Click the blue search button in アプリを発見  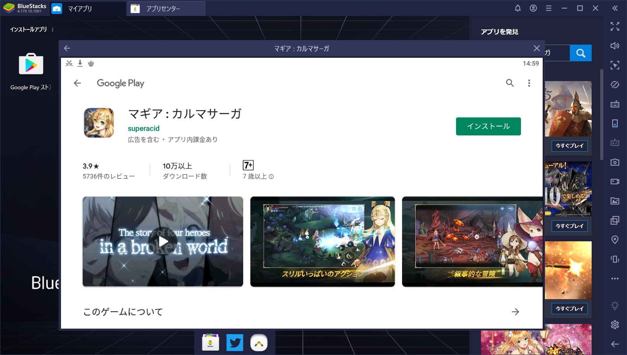(x=581, y=53)
